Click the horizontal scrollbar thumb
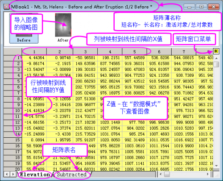223x181 pixels. 167,174
